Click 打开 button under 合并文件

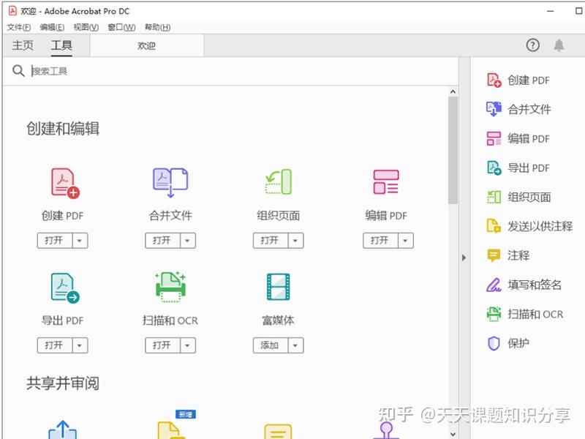tap(162, 241)
